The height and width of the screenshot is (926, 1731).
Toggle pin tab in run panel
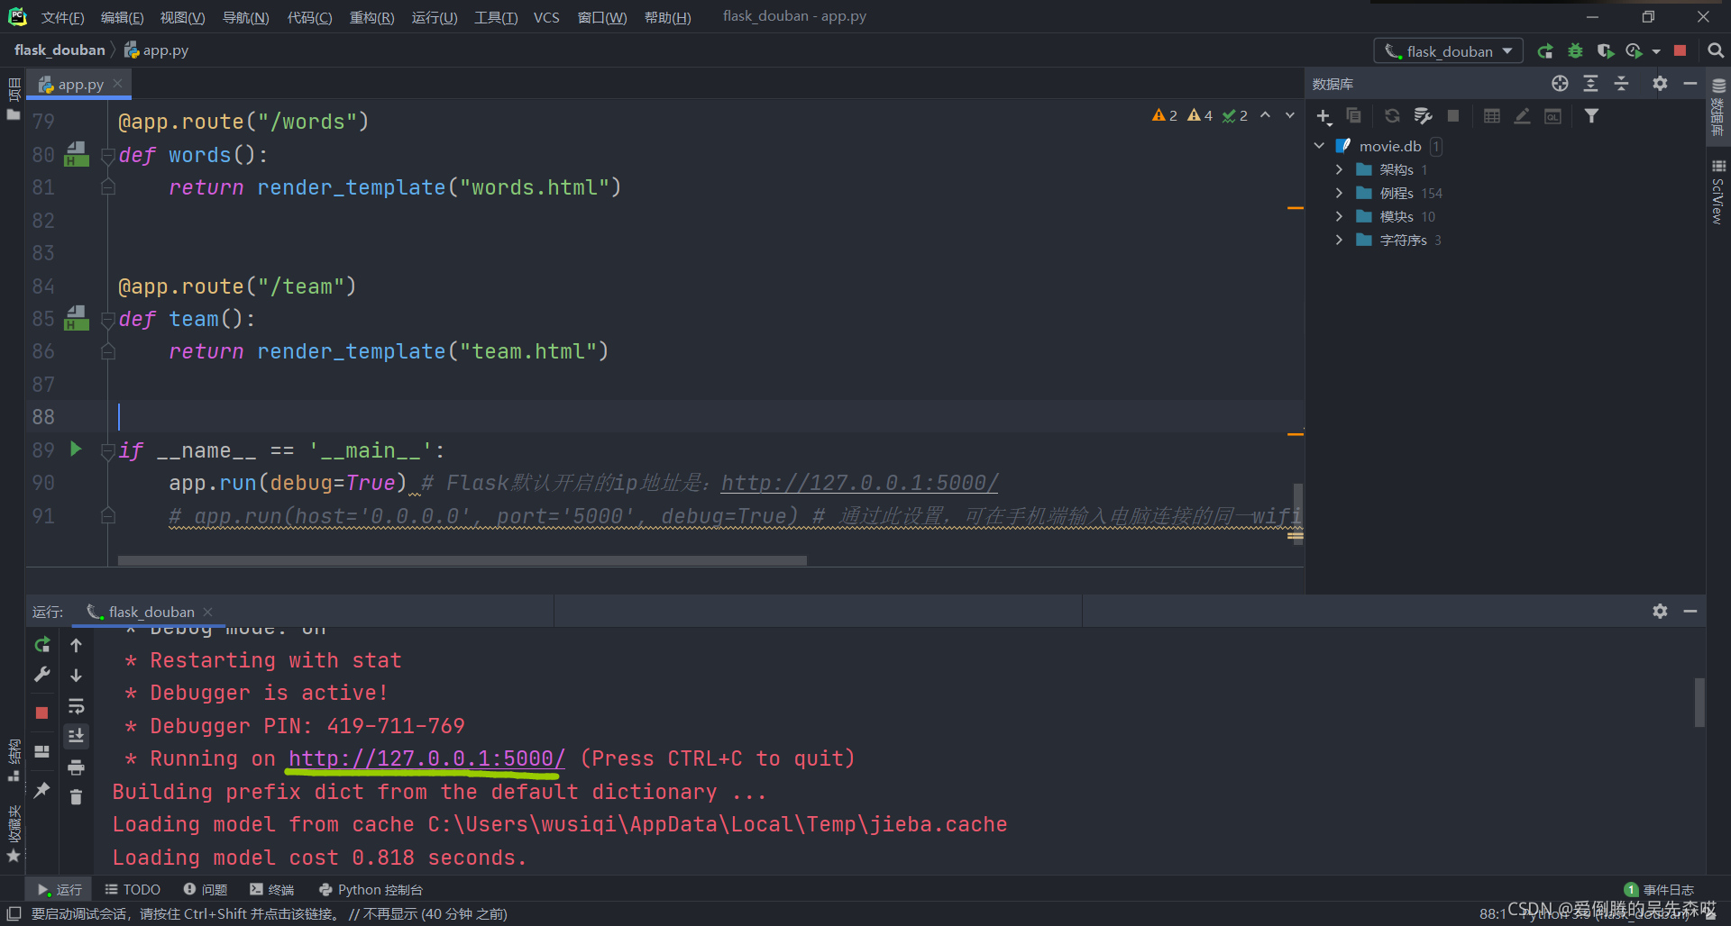pos(41,790)
